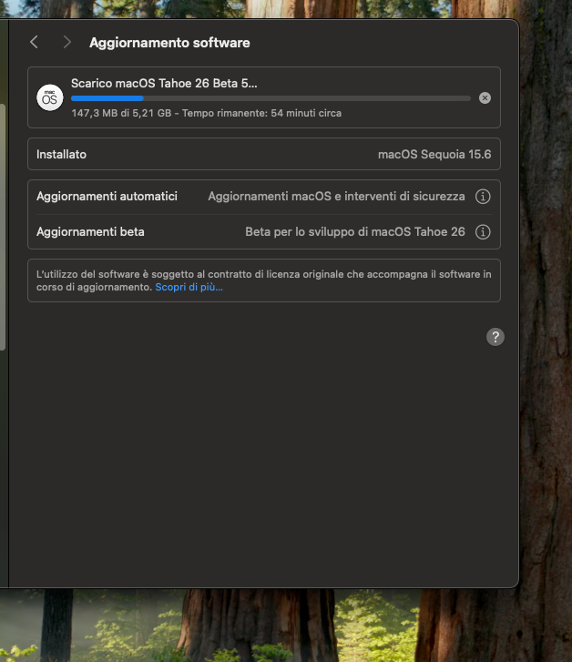Click the sidebar scrollbar at the left edge
The width and height of the screenshot is (572, 662).
tap(3, 227)
